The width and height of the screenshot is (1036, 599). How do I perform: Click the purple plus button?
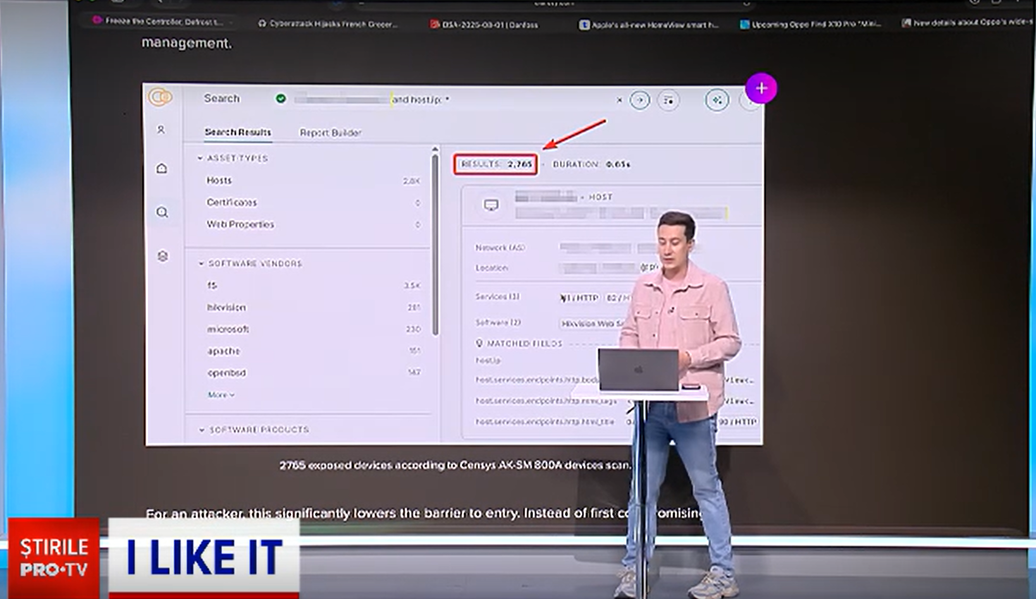point(761,88)
